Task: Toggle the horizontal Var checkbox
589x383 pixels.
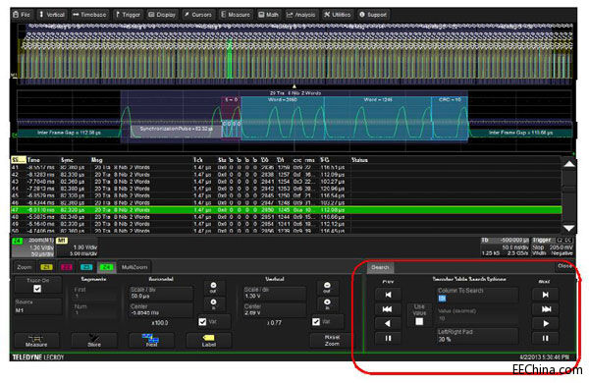Action: point(202,322)
